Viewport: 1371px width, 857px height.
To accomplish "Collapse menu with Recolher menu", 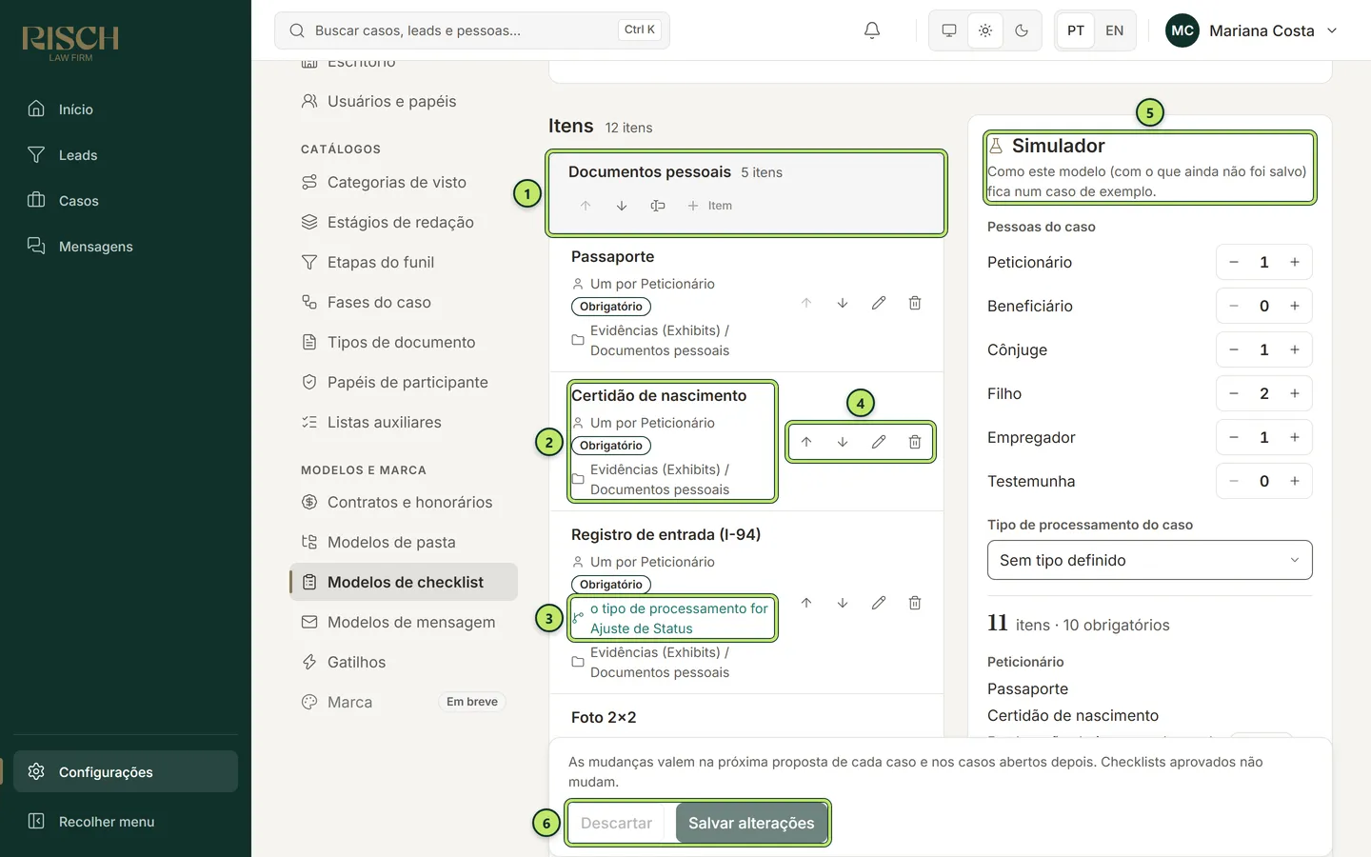I will coord(126,822).
